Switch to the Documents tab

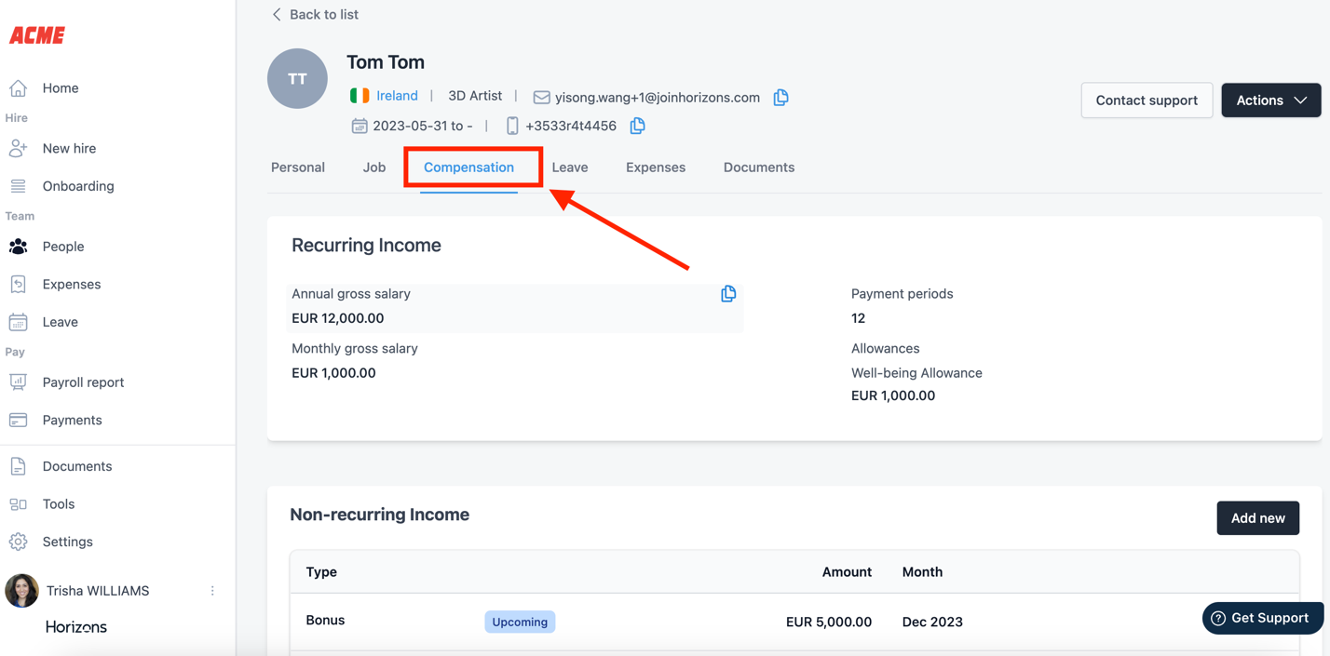coord(758,167)
